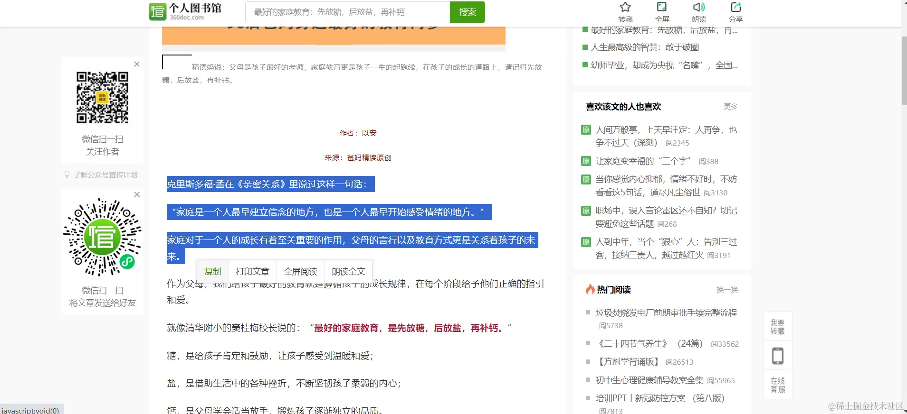Click the orange article banner image
Screen dimensions: 907x414
click(334, 36)
